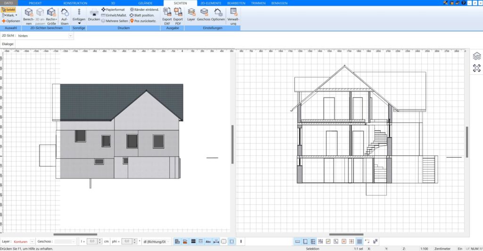Toggle the solid rectangle frame button
This screenshot has height=251, width=483.
pyautogui.click(x=232, y=242)
